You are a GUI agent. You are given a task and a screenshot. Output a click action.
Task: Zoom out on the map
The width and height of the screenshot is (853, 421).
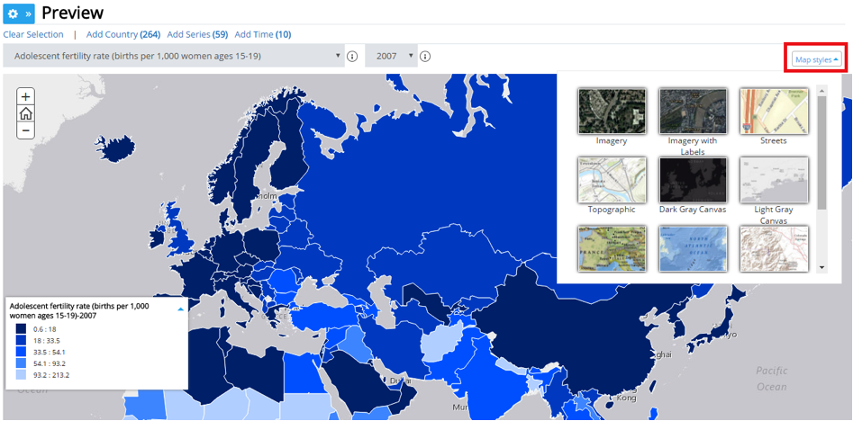(26, 130)
